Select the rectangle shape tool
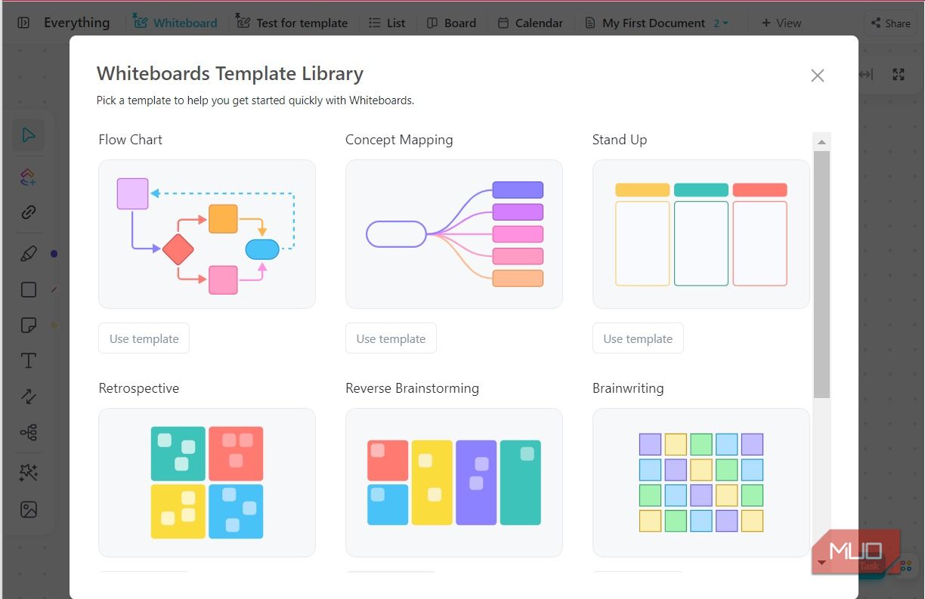925x599 pixels. pos(29,290)
